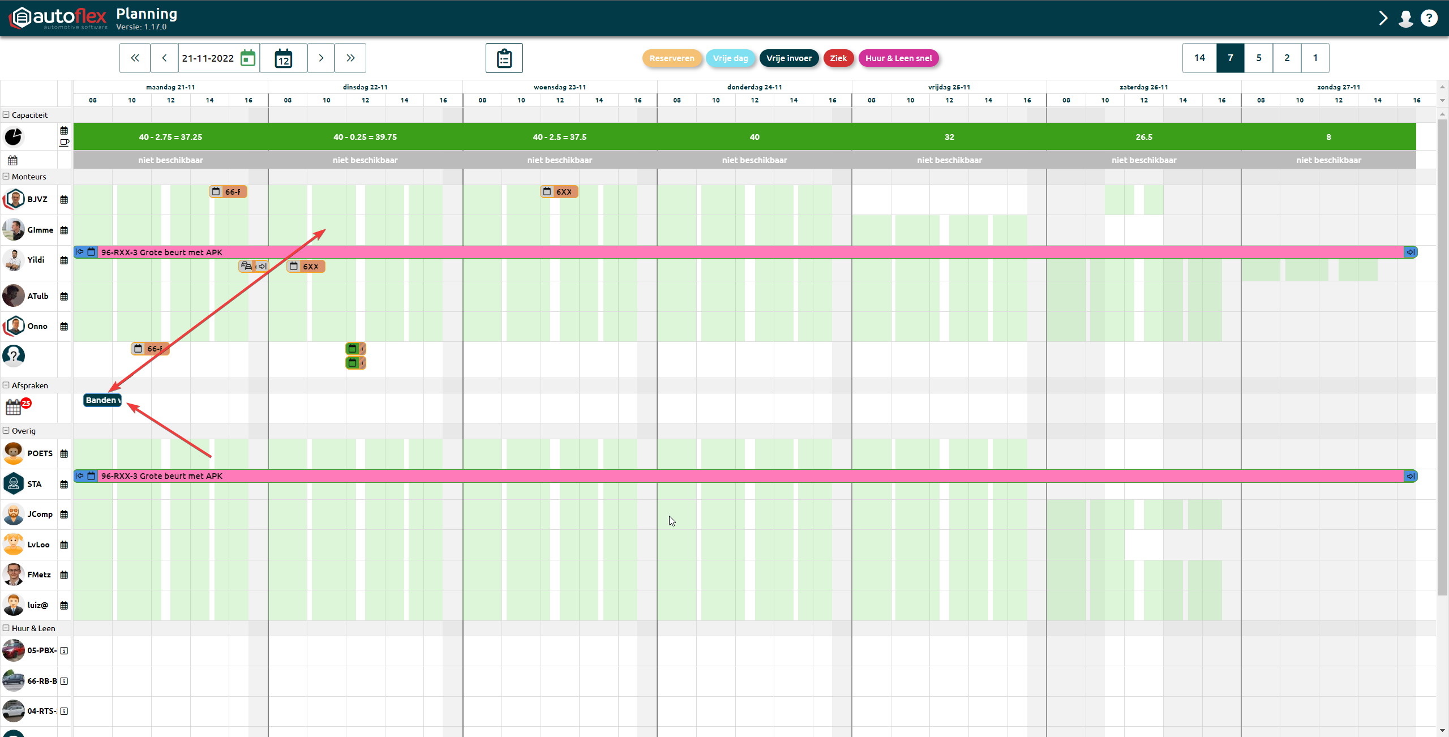1449x737 pixels.
Task: Expand the top-right chevron panel arrow
Action: point(1383,18)
